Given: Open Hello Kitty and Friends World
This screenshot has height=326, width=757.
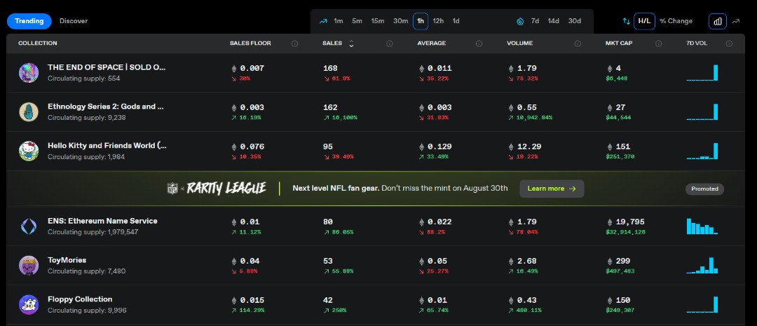Looking at the screenshot, I should pos(108,146).
